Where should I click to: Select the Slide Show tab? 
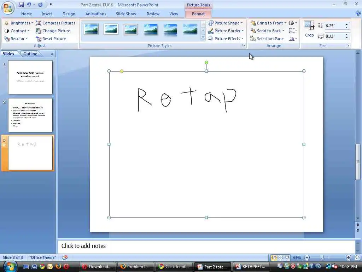tap(126, 14)
